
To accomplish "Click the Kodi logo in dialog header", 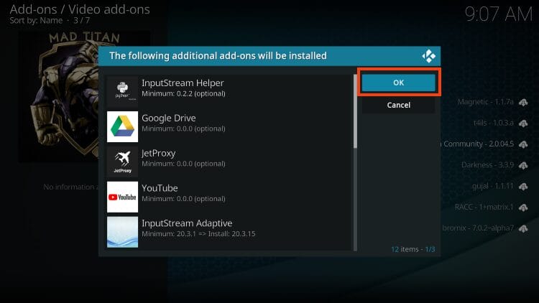I will click(x=429, y=55).
